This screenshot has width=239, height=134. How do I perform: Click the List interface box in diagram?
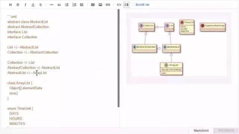[169, 27]
